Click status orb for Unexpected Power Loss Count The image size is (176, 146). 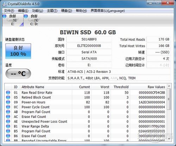[x=8, y=121]
